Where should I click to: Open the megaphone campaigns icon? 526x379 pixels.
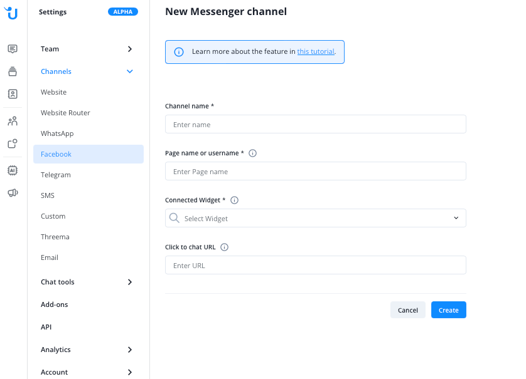(x=13, y=193)
